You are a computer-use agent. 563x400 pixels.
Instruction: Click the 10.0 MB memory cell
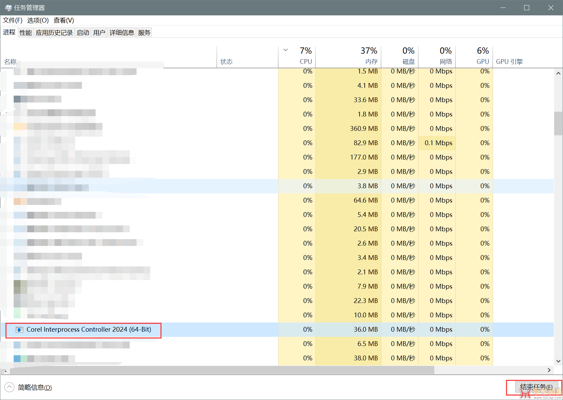pos(348,315)
